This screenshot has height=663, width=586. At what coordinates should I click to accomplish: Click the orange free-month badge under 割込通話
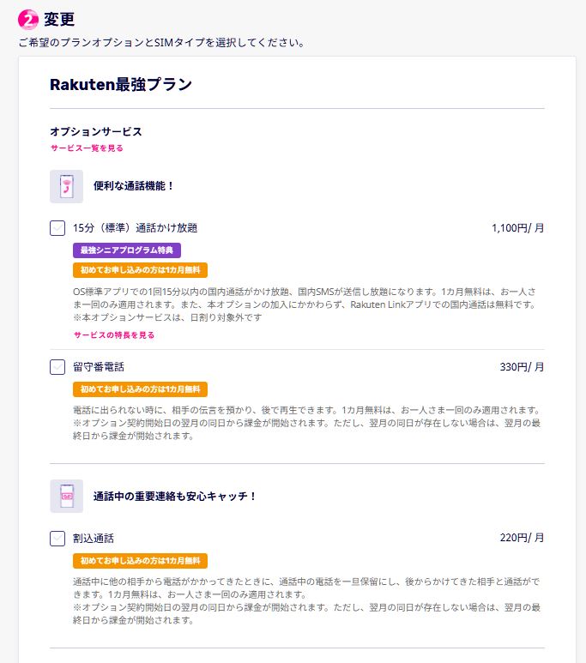pos(140,561)
